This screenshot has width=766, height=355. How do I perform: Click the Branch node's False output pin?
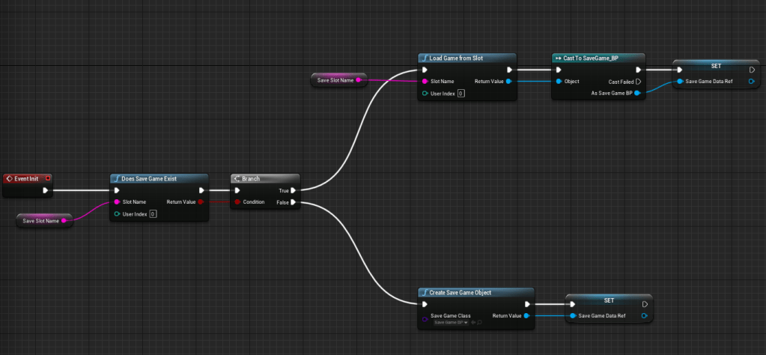point(294,202)
